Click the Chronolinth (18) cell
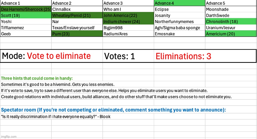This screenshot has width=257, height=139. pos(231,22)
